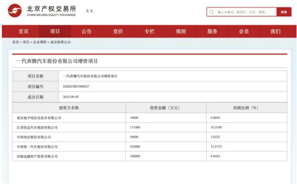Select investor 南京地平线信息技术有限公司
This screenshot has width=297, height=186.
tap(39, 118)
